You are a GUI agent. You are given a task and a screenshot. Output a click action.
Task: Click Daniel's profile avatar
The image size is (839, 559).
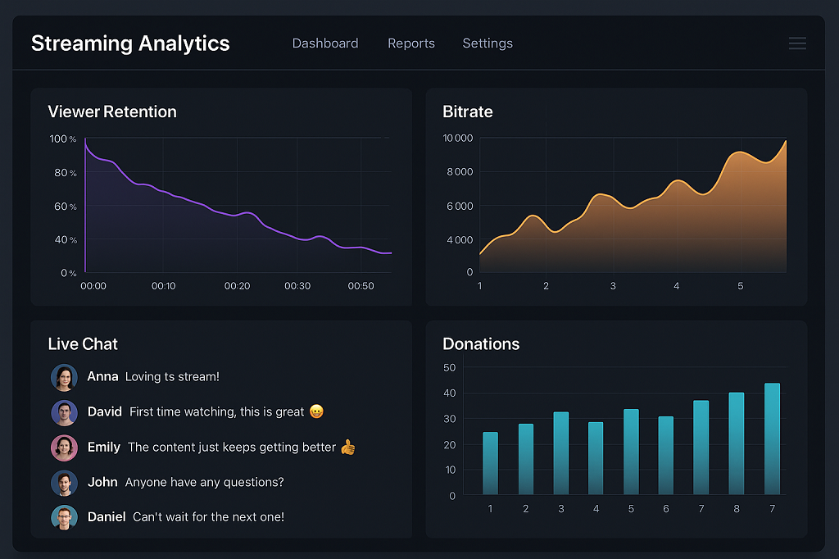[64, 517]
